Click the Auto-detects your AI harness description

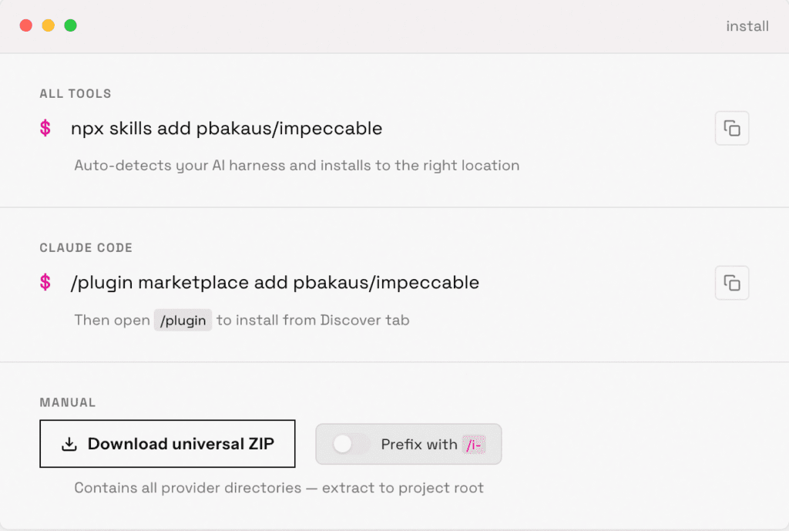click(x=297, y=166)
